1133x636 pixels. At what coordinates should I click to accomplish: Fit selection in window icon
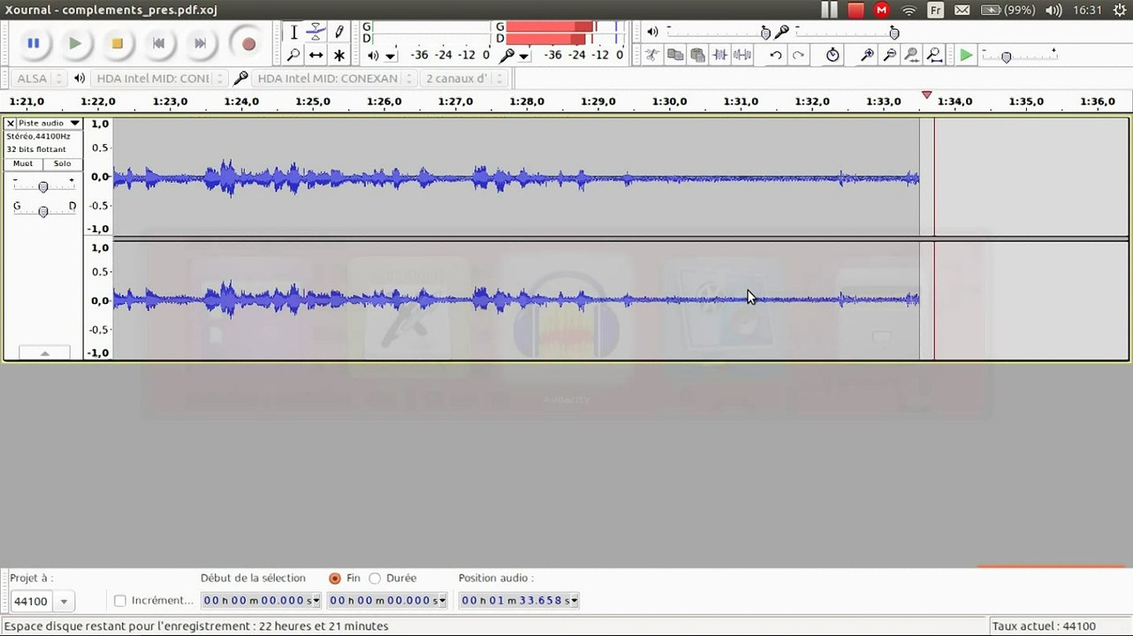[x=911, y=55]
